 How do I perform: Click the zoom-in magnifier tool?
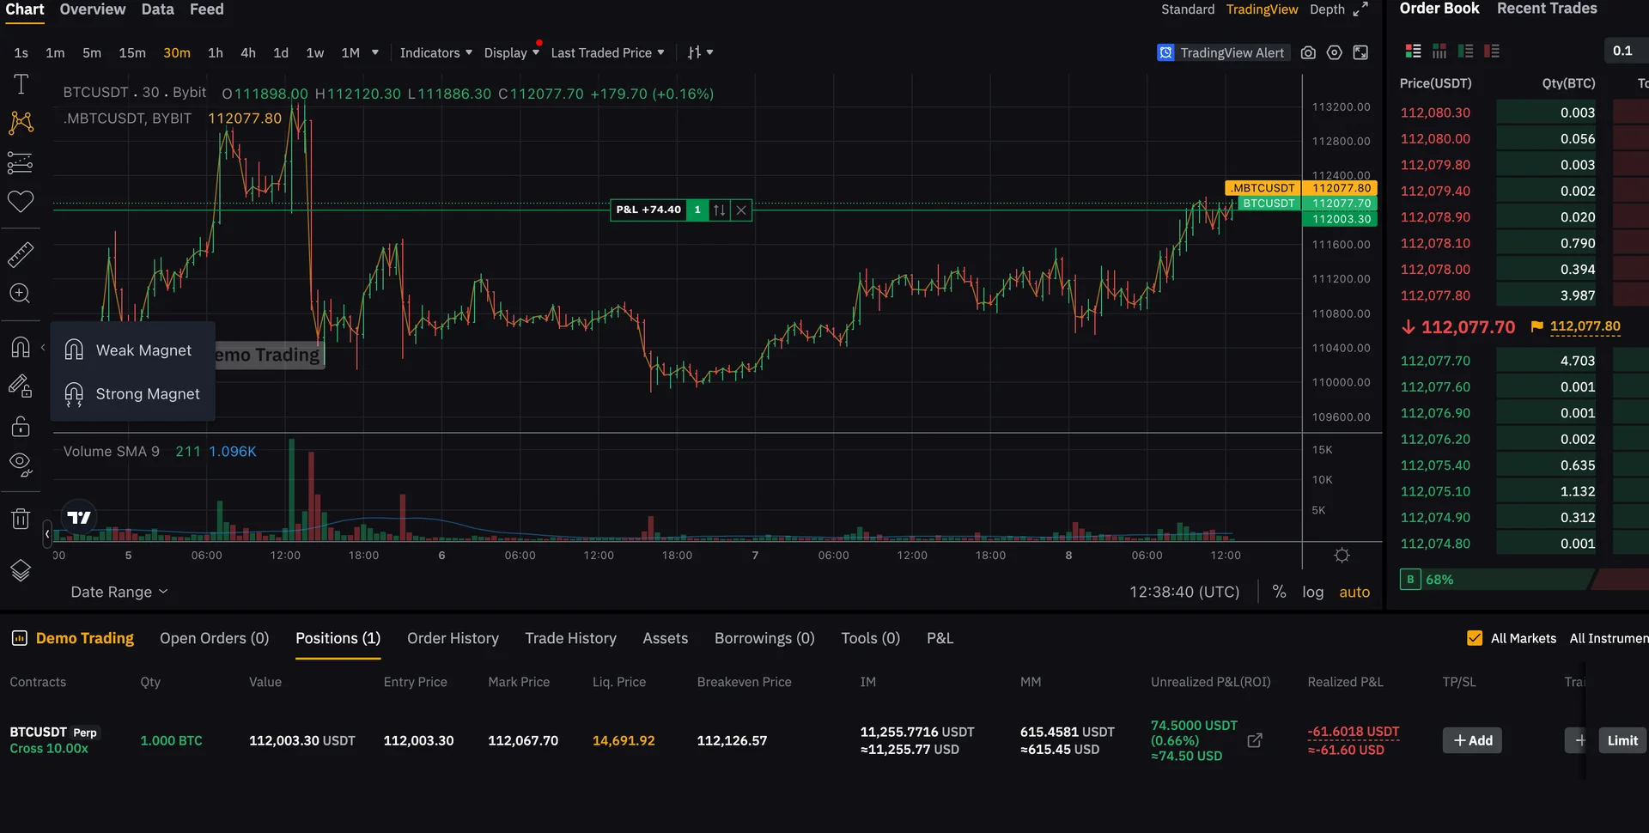click(20, 294)
